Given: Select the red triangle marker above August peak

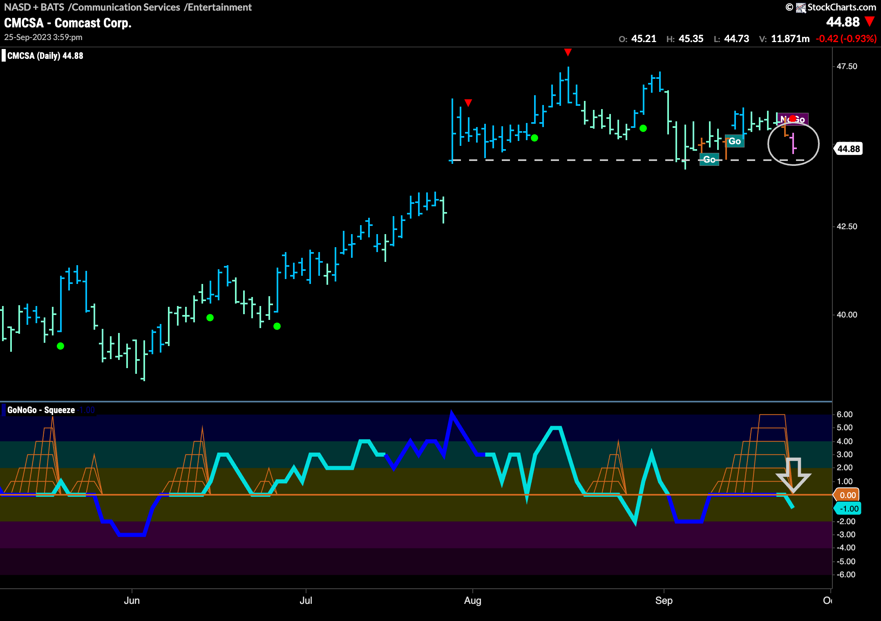Looking at the screenshot, I should click(x=568, y=52).
